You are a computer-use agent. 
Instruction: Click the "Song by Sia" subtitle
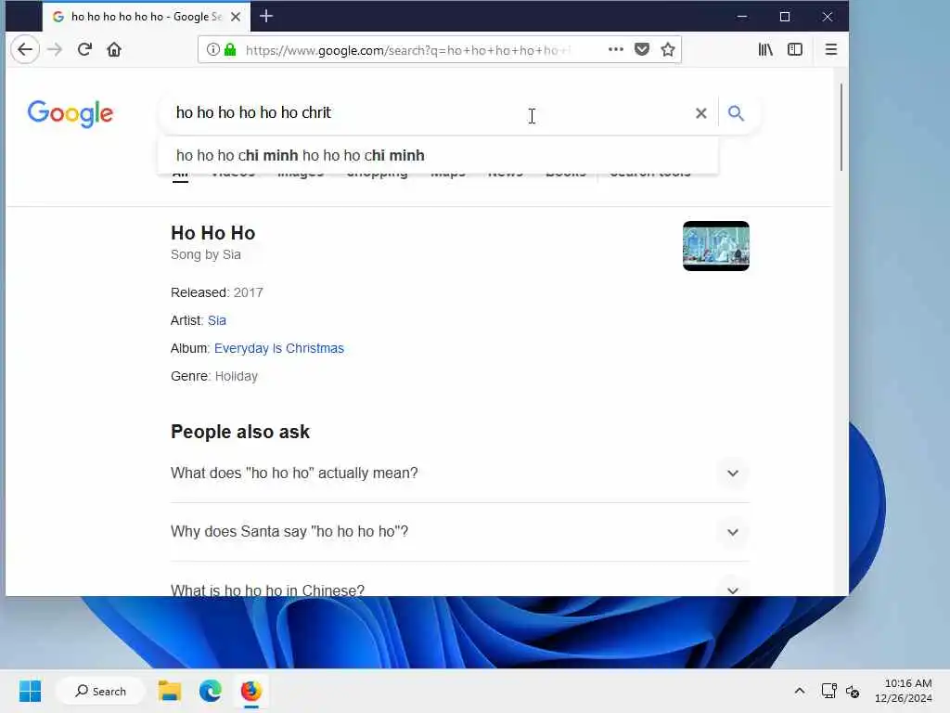[206, 254]
